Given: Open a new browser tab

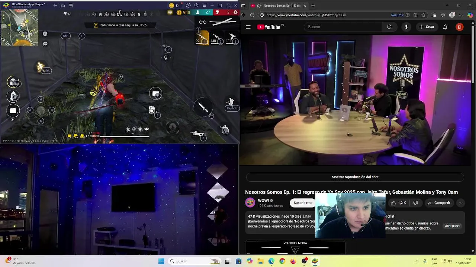Looking at the screenshot, I should (313, 6).
